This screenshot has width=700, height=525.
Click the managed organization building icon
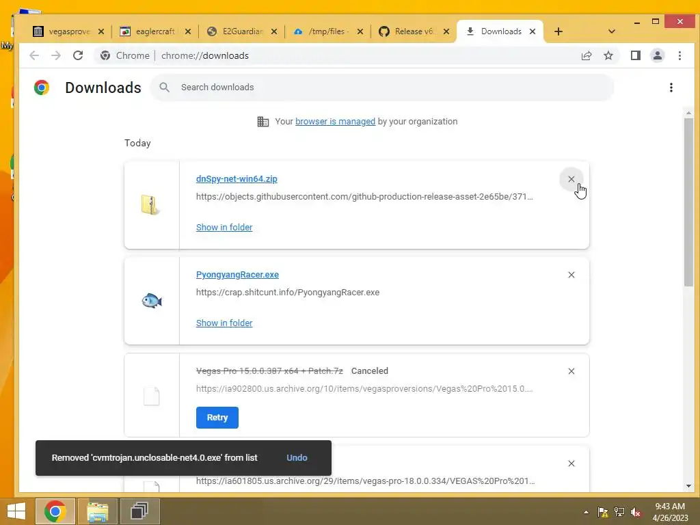pyautogui.click(x=263, y=122)
